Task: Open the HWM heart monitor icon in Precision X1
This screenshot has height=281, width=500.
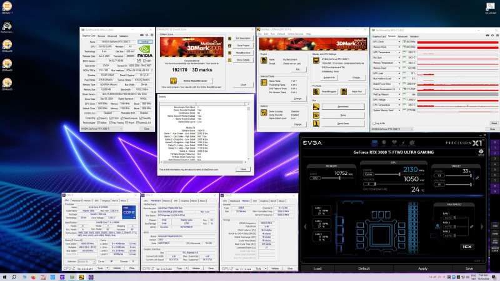Action: (x=394, y=143)
